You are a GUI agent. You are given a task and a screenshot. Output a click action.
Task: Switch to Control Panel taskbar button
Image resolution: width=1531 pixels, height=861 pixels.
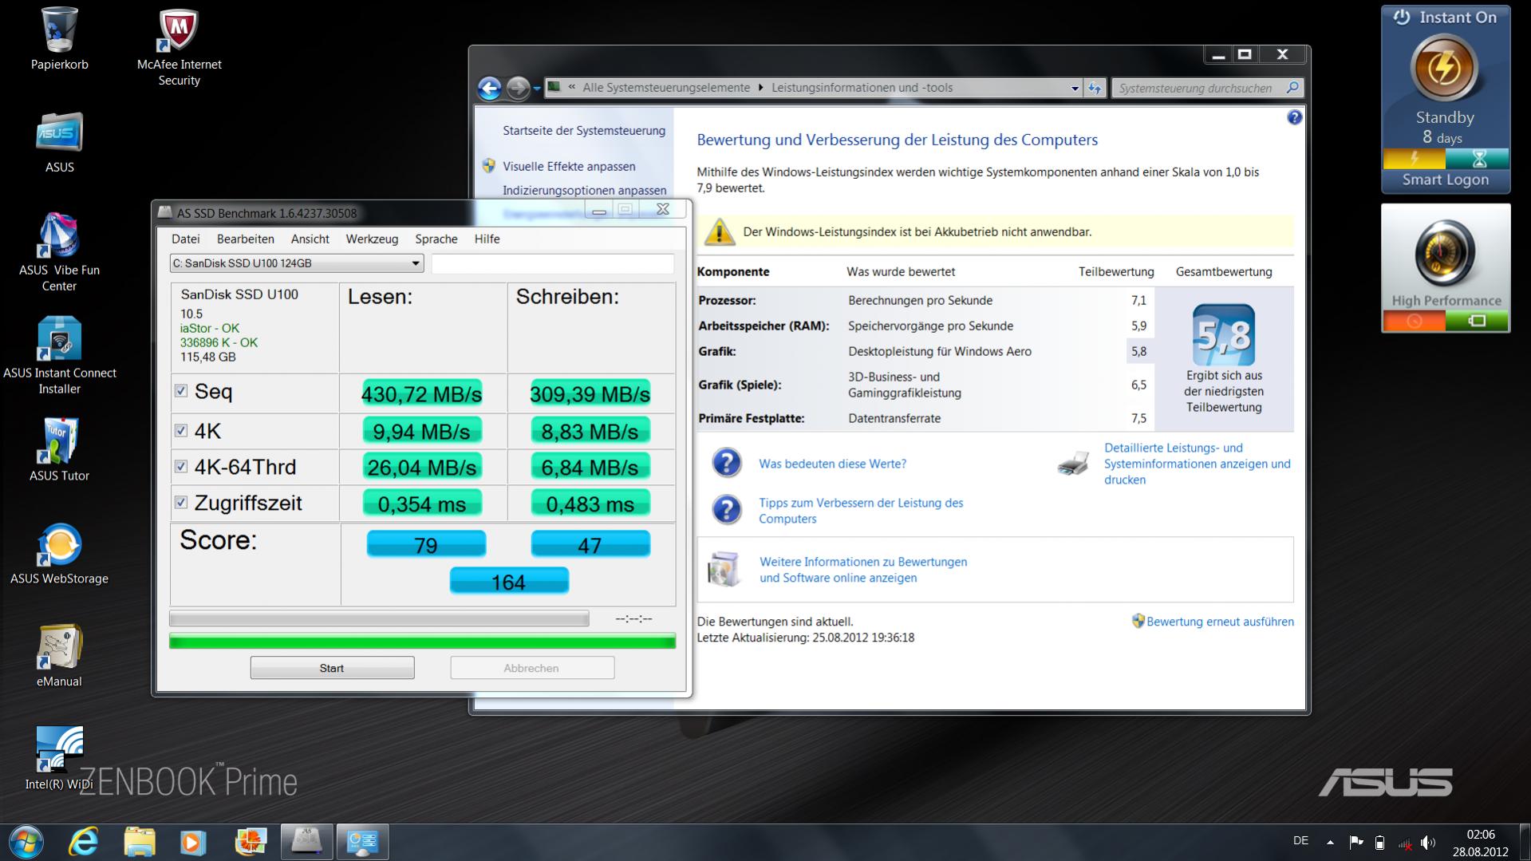click(x=362, y=842)
